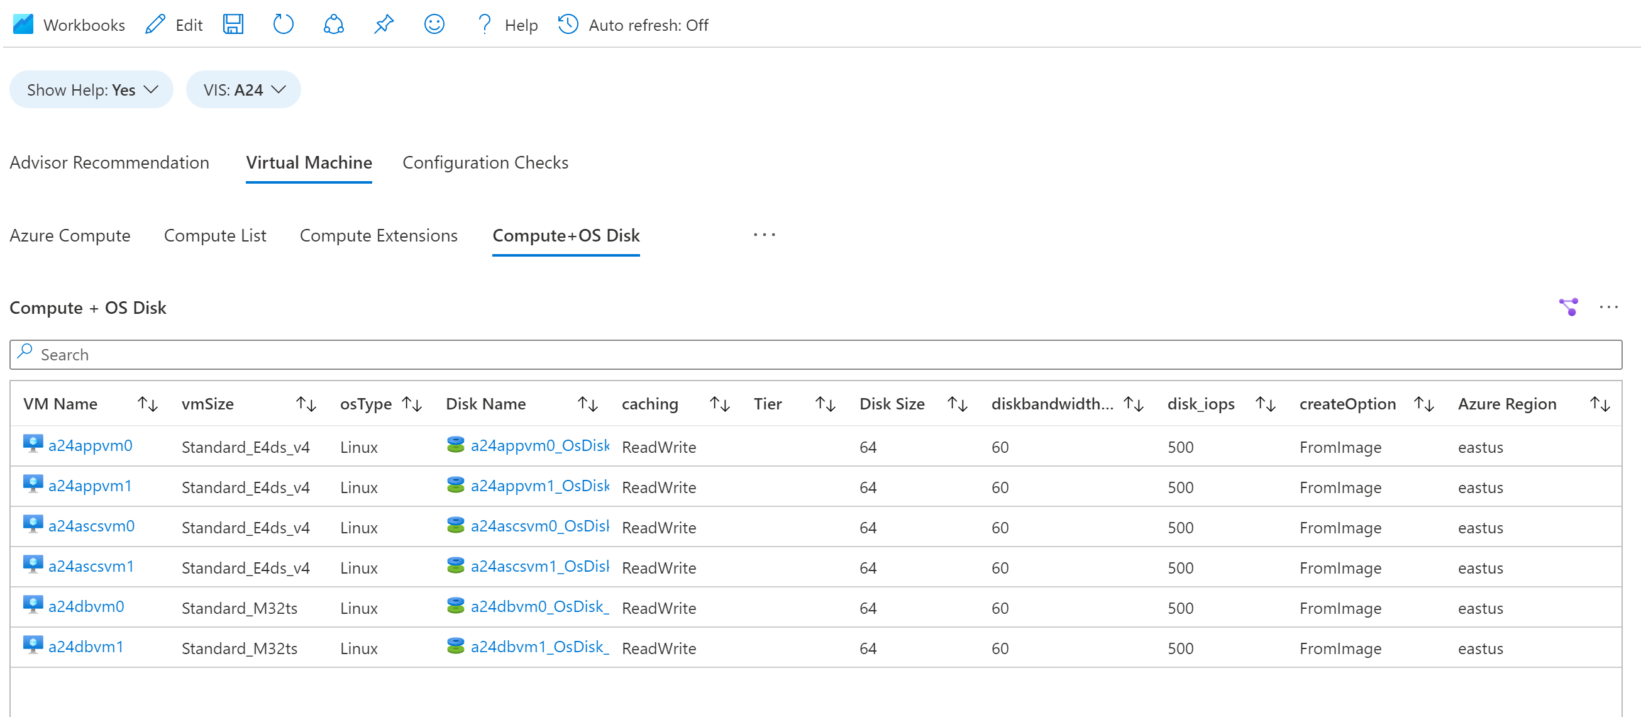The image size is (1641, 717).
Task: Click the Share workbook icon
Action: 333,25
